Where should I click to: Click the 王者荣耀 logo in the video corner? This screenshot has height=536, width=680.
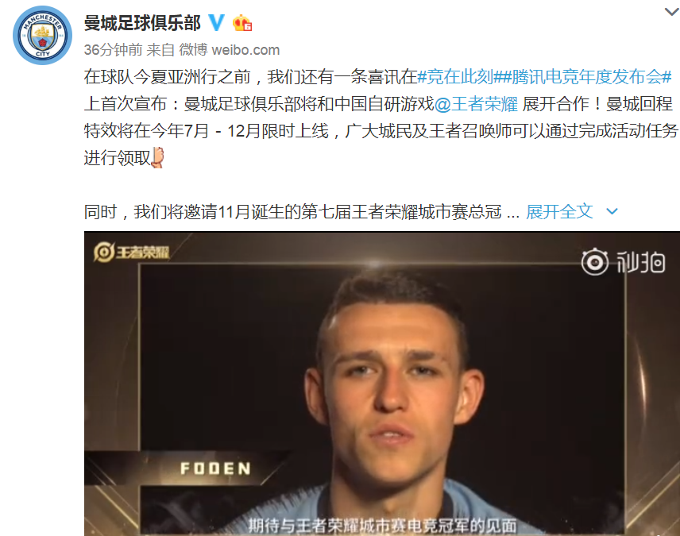point(131,252)
